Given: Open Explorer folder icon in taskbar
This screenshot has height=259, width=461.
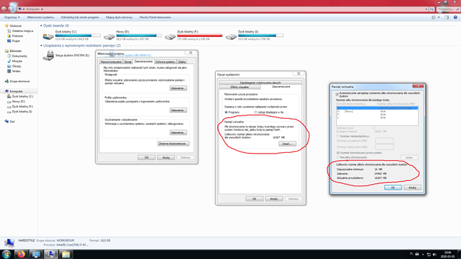Looking at the screenshot, I should [66, 254].
